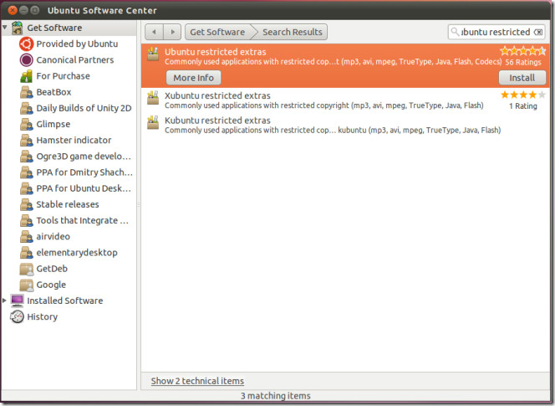Select the airvideo source entry
The image size is (555, 406).
coord(53,237)
